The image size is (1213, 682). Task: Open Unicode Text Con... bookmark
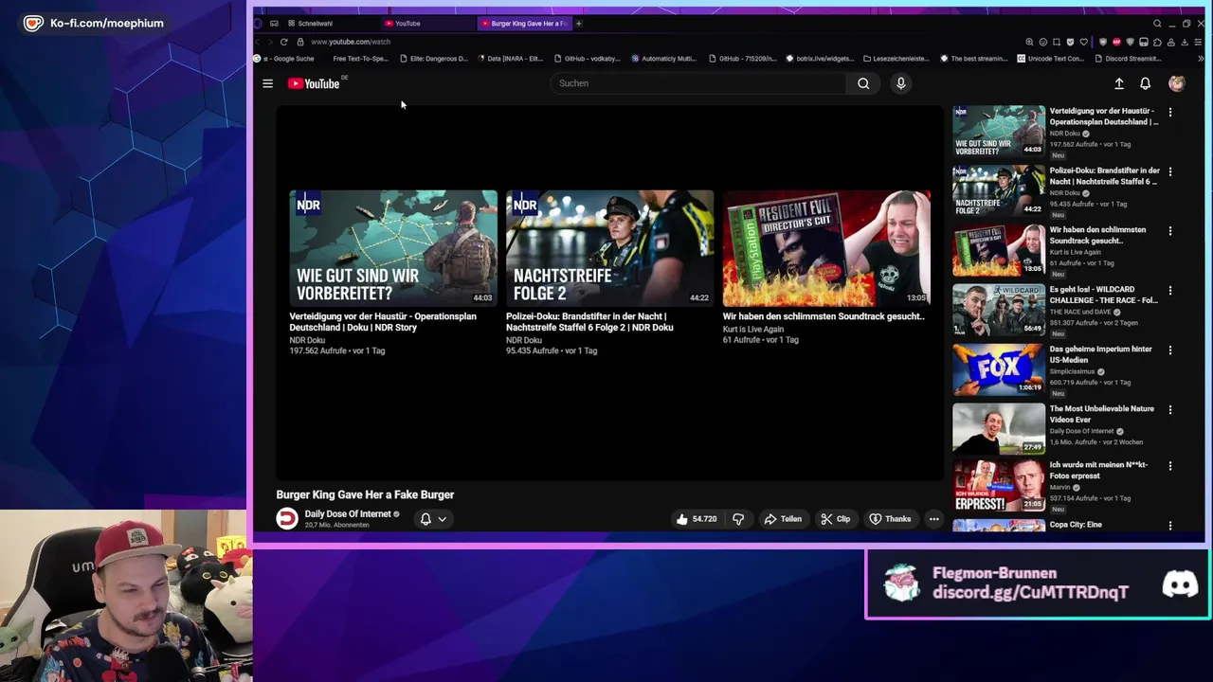click(x=1050, y=59)
